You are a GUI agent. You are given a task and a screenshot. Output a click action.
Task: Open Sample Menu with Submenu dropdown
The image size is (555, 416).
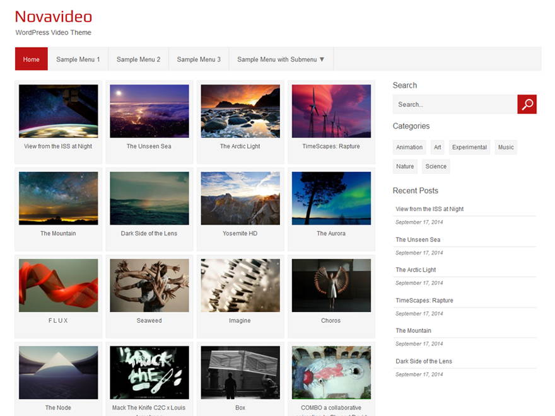coord(281,59)
